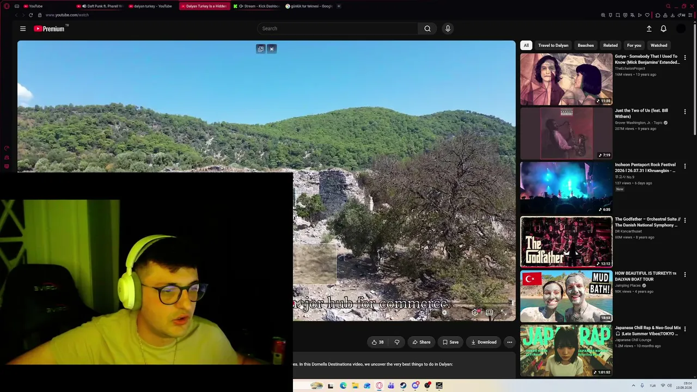Image resolution: width=697 pixels, height=392 pixels.
Task: Open video player settings gear
Action: (475, 313)
